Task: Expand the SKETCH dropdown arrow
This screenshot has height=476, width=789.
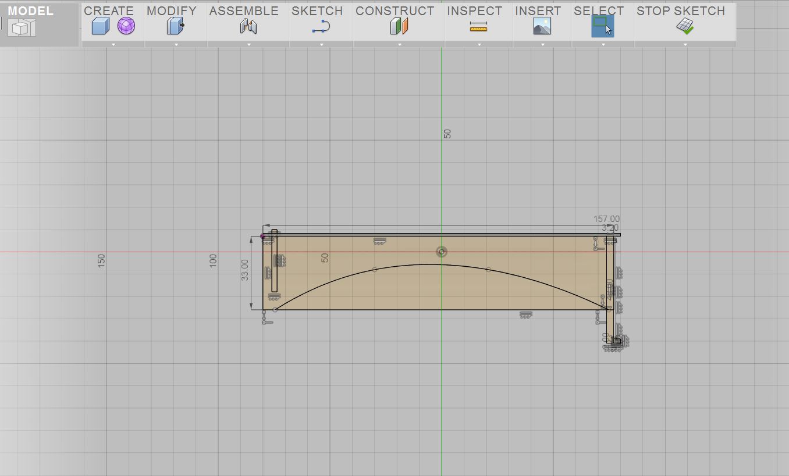Action: tap(321, 44)
